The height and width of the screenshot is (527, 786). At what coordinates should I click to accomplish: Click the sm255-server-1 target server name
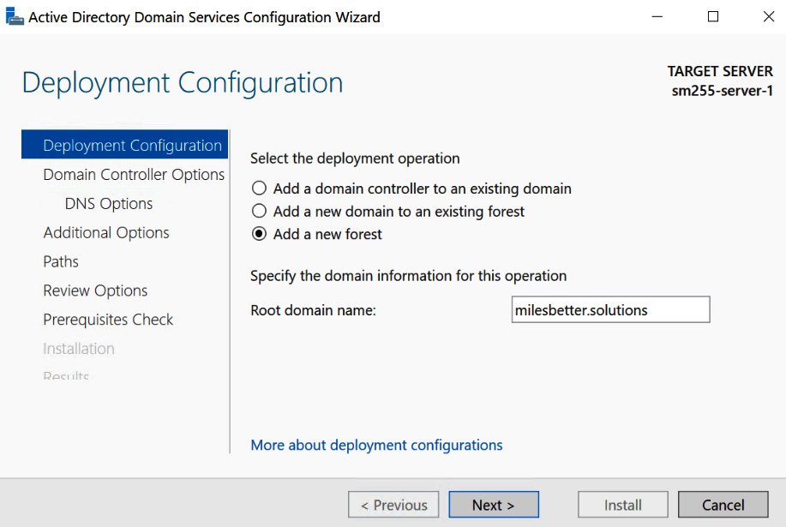[723, 91]
